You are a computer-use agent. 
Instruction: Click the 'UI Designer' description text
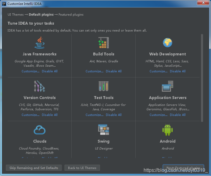[x=104, y=149]
